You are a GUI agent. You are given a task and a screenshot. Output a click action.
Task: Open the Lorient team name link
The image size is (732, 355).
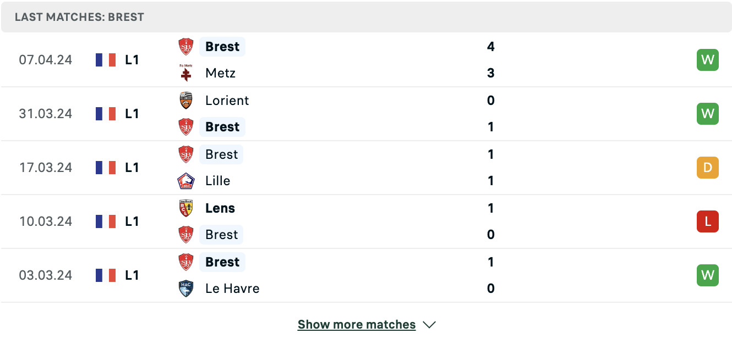click(x=227, y=101)
